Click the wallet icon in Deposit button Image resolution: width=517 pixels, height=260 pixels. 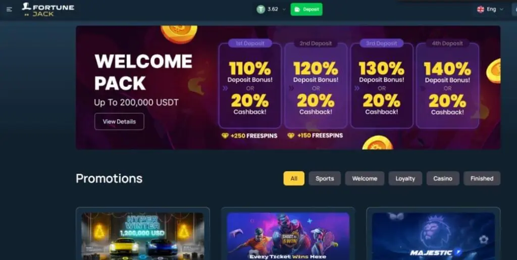pos(297,9)
